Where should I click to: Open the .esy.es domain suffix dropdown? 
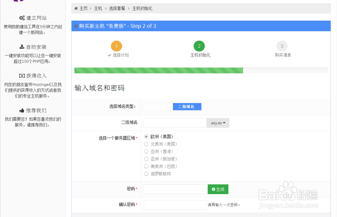pos(218,123)
